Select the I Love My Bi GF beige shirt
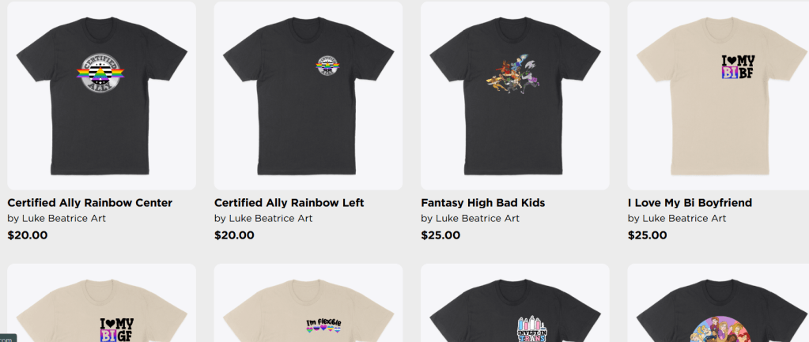This screenshot has height=342, width=809. [x=102, y=303]
